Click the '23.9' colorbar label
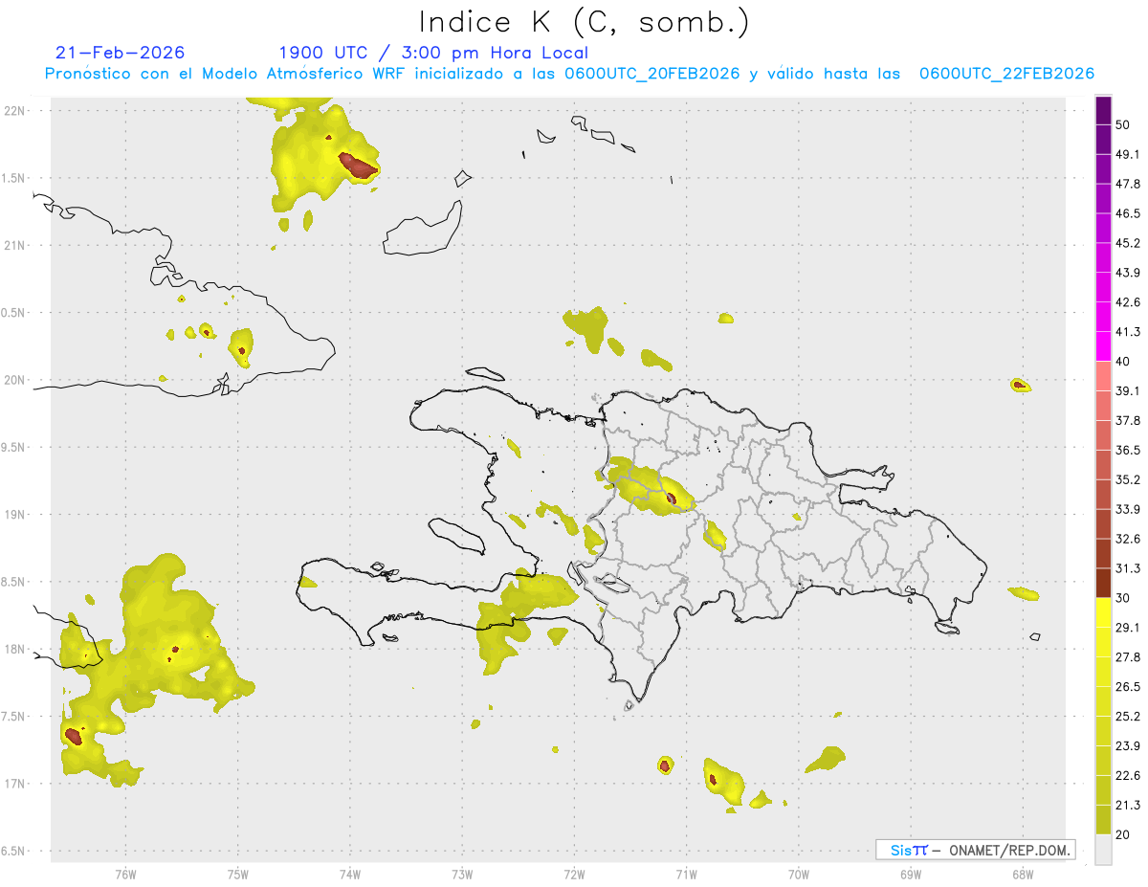 coord(1128,746)
